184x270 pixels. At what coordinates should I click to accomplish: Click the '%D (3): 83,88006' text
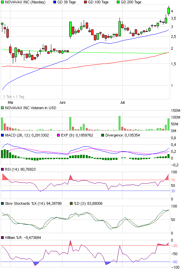(x=88, y=203)
